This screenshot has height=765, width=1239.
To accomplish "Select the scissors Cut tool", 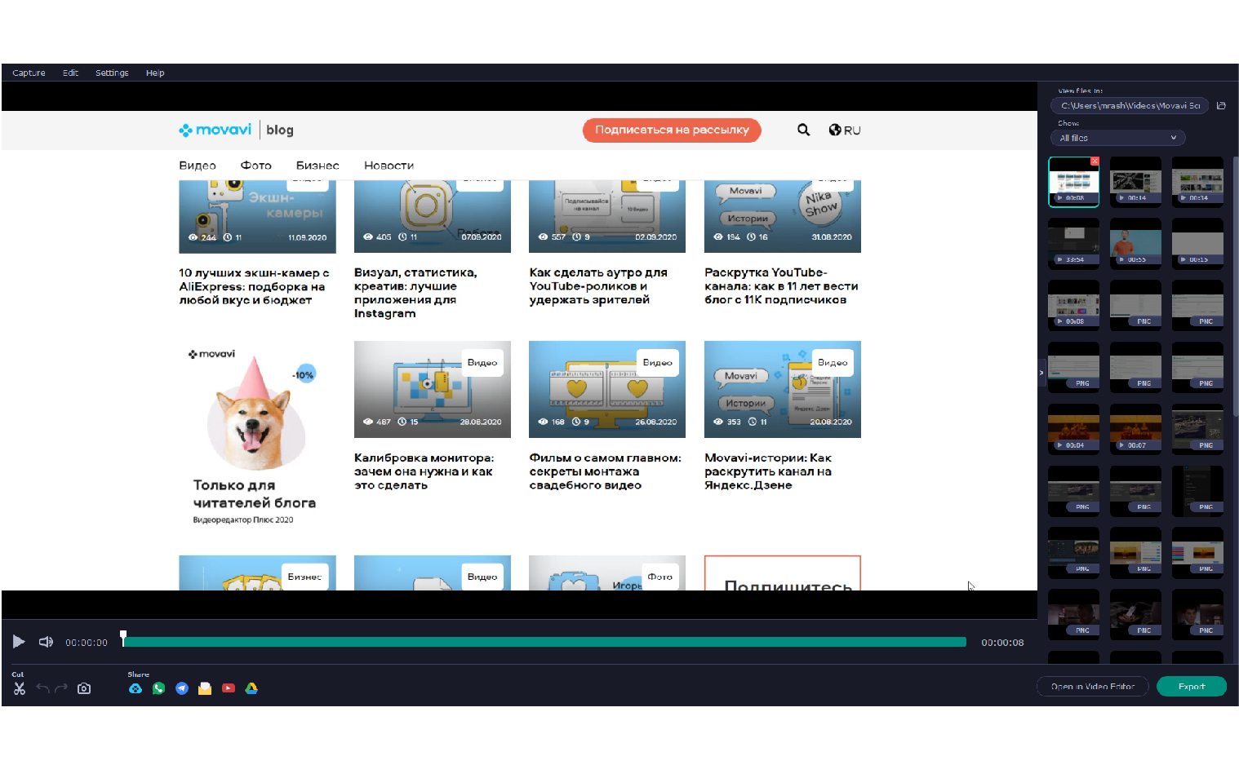I will (x=20, y=688).
